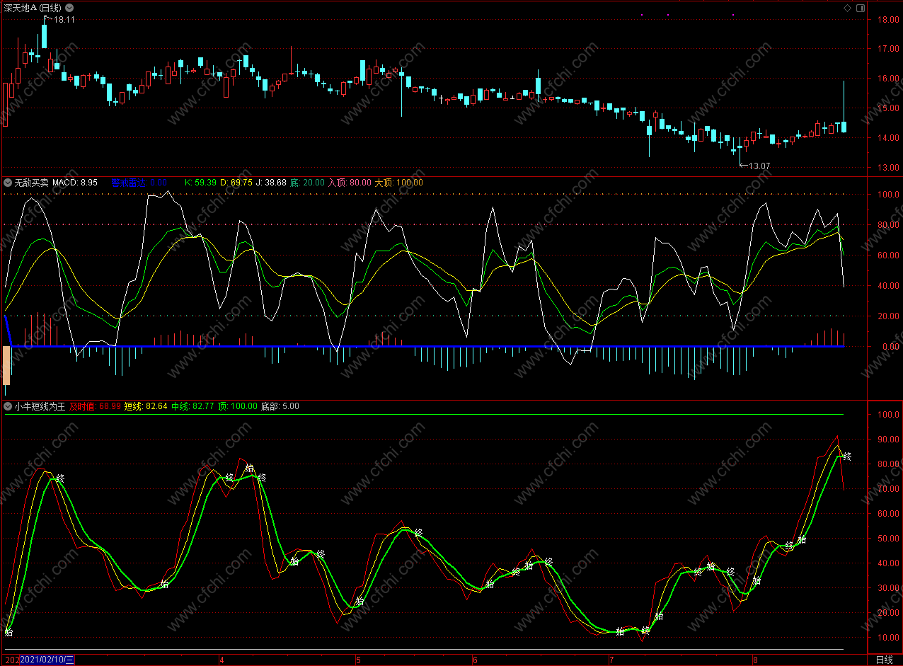Click the 18.11 high price marker

64,19
